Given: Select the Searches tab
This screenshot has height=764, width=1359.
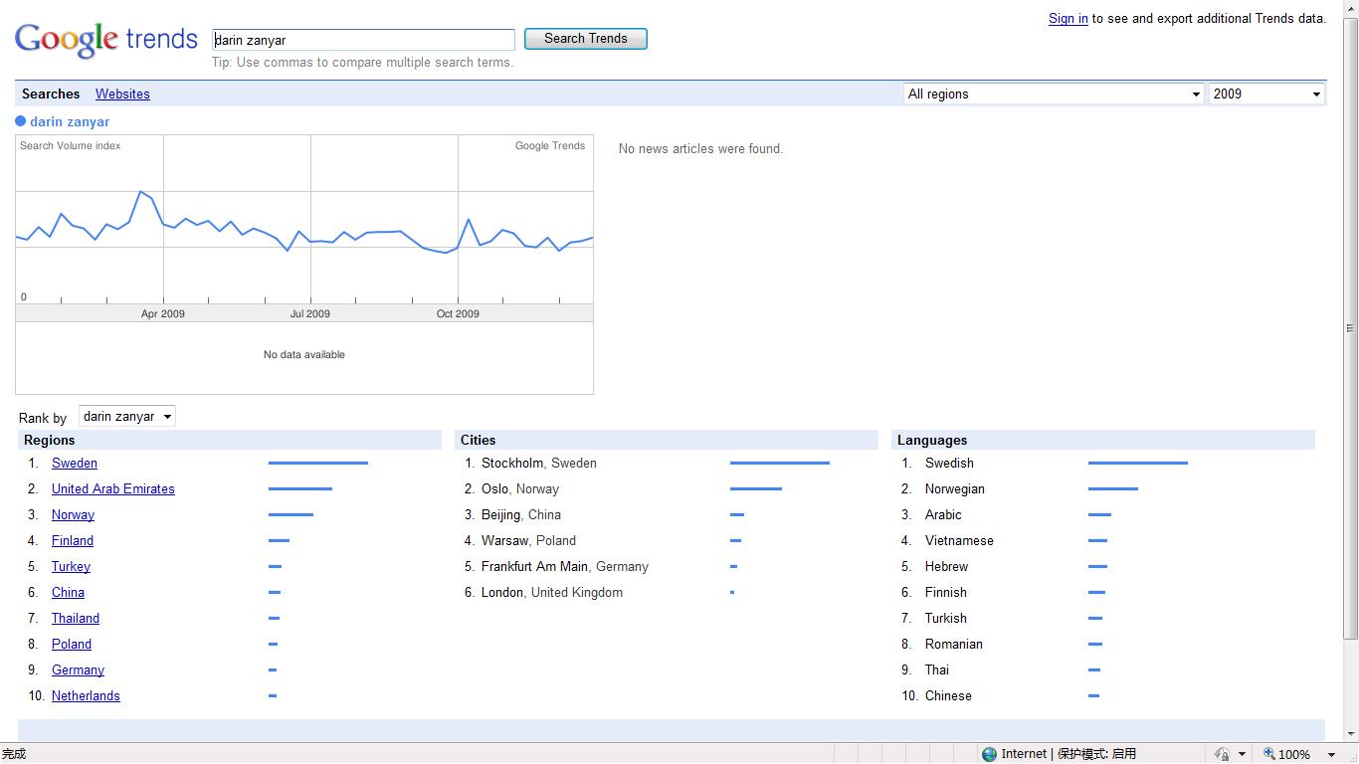Looking at the screenshot, I should tap(51, 94).
